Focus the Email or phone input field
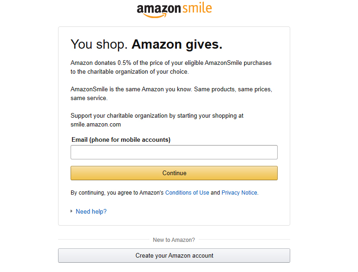Image resolution: width=358 pixels, height=272 pixels. 174,152
